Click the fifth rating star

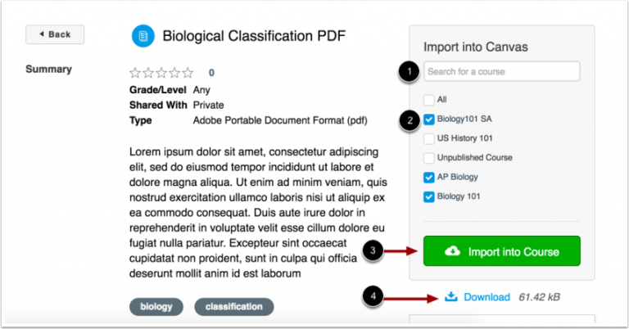pyautogui.click(x=188, y=73)
